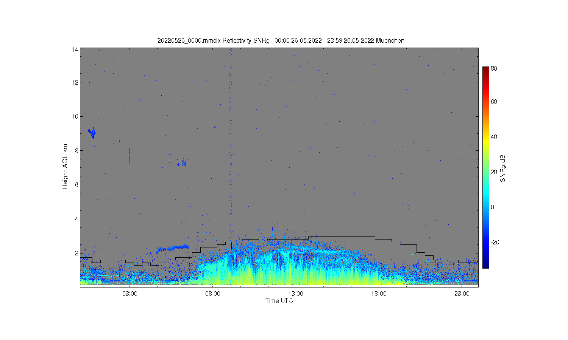This screenshot has width=568, height=340.
Task: Click the colorbar value 60
Action: (x=494, y=102)
